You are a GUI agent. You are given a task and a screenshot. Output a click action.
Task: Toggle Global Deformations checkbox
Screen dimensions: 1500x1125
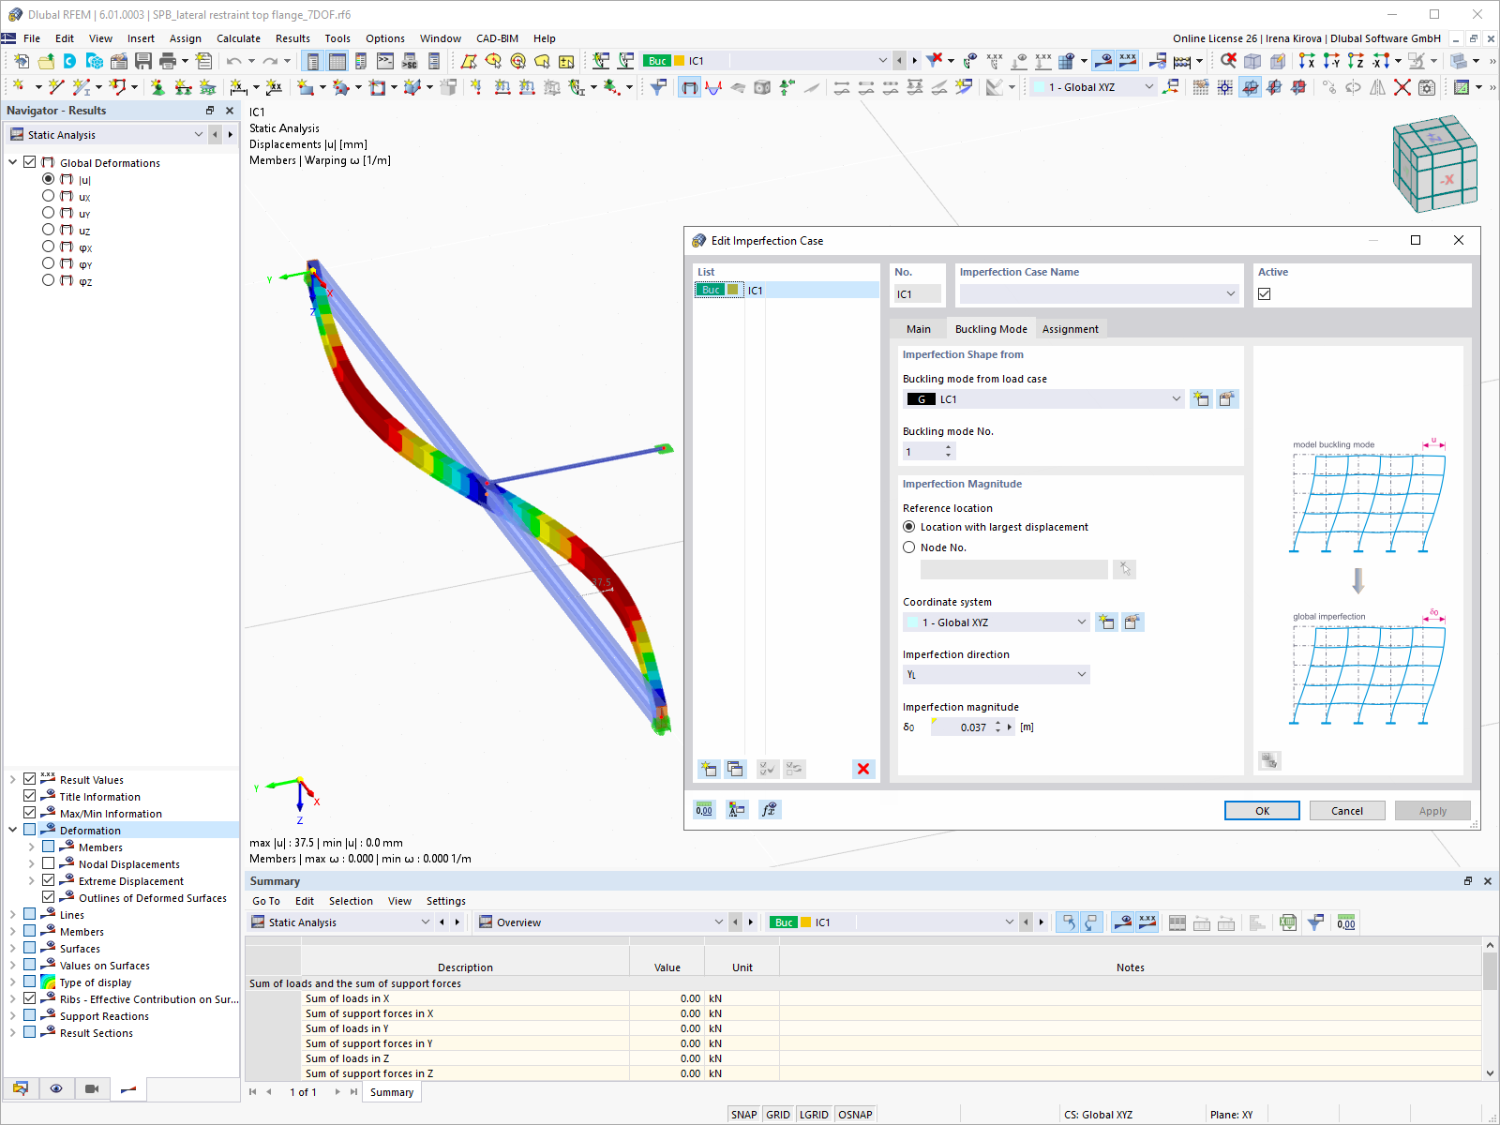coord(30,162)
